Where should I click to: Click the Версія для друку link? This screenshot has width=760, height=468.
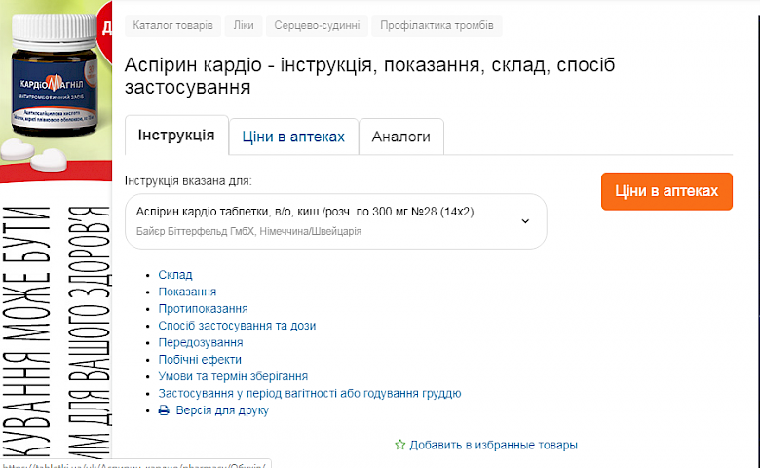[222, 410]
